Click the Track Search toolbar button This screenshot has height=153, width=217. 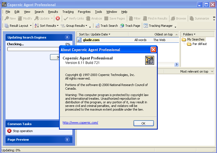click(107, 26)
